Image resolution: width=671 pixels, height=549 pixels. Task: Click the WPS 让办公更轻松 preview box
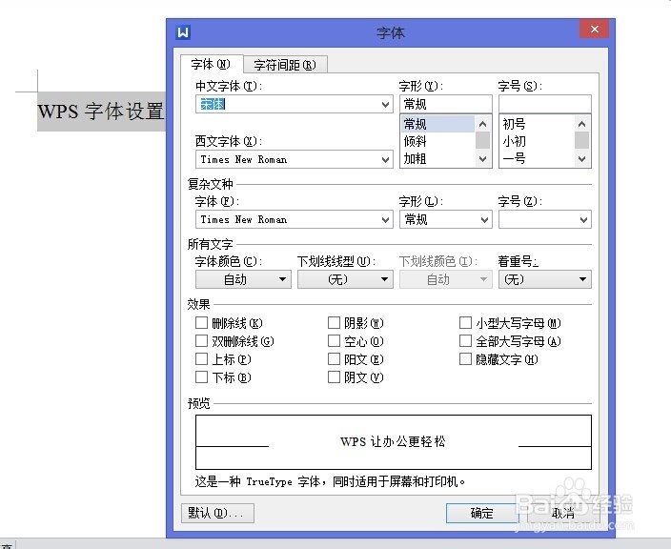394,442
